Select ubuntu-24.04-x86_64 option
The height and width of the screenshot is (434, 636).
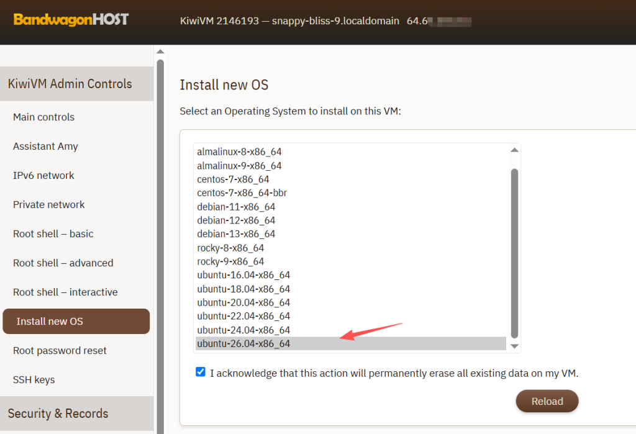351,330
